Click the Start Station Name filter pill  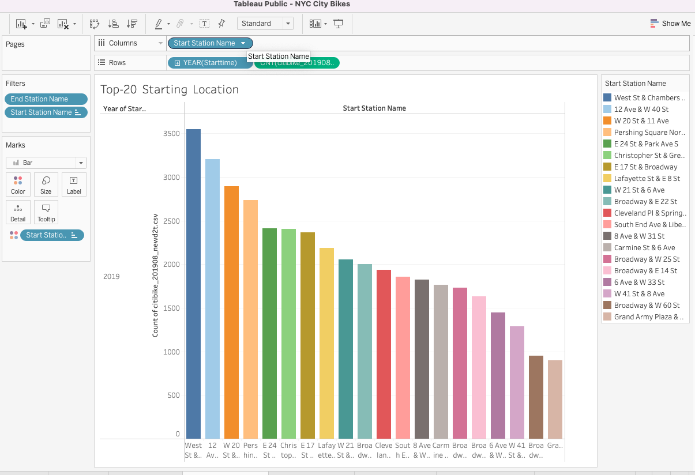coord(46,112)
